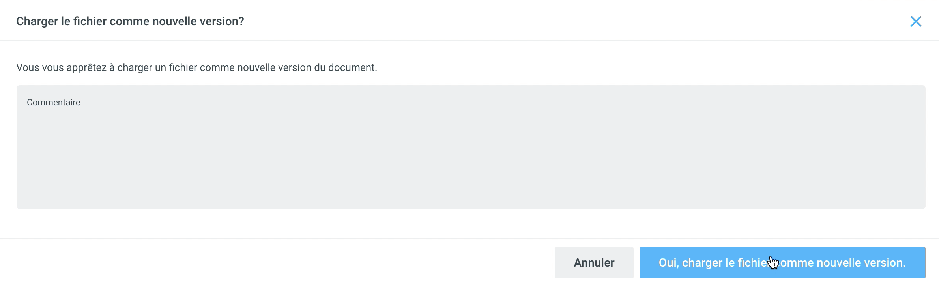Select the dialog title 'Charger le fichier comme nouvelle version?'

[x=130, y=21]
